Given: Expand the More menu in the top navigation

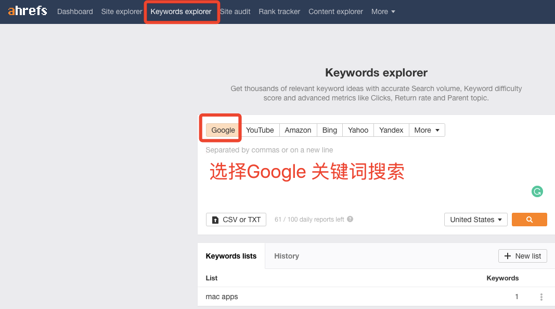Looking at the screenshot, I should pos(383,11).
